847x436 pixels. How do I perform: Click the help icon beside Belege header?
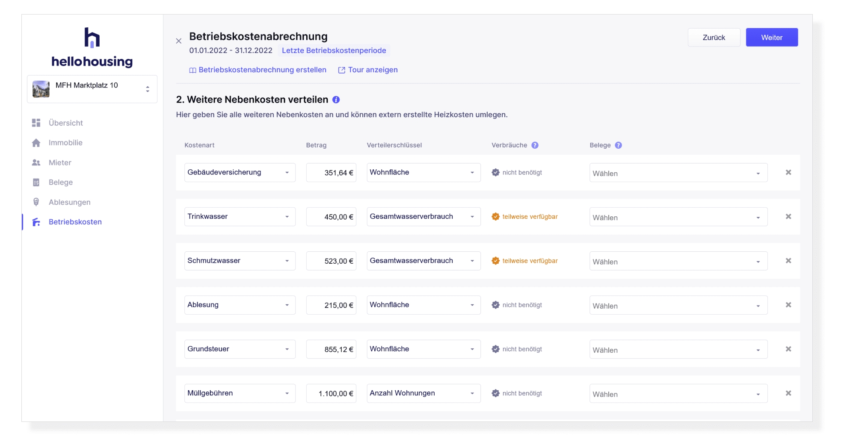pos(618,145)
